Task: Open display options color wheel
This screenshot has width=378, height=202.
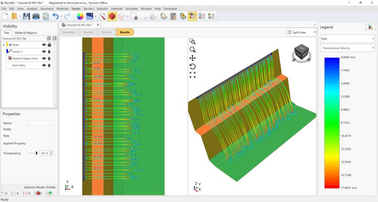Action: tap(80, 16)
